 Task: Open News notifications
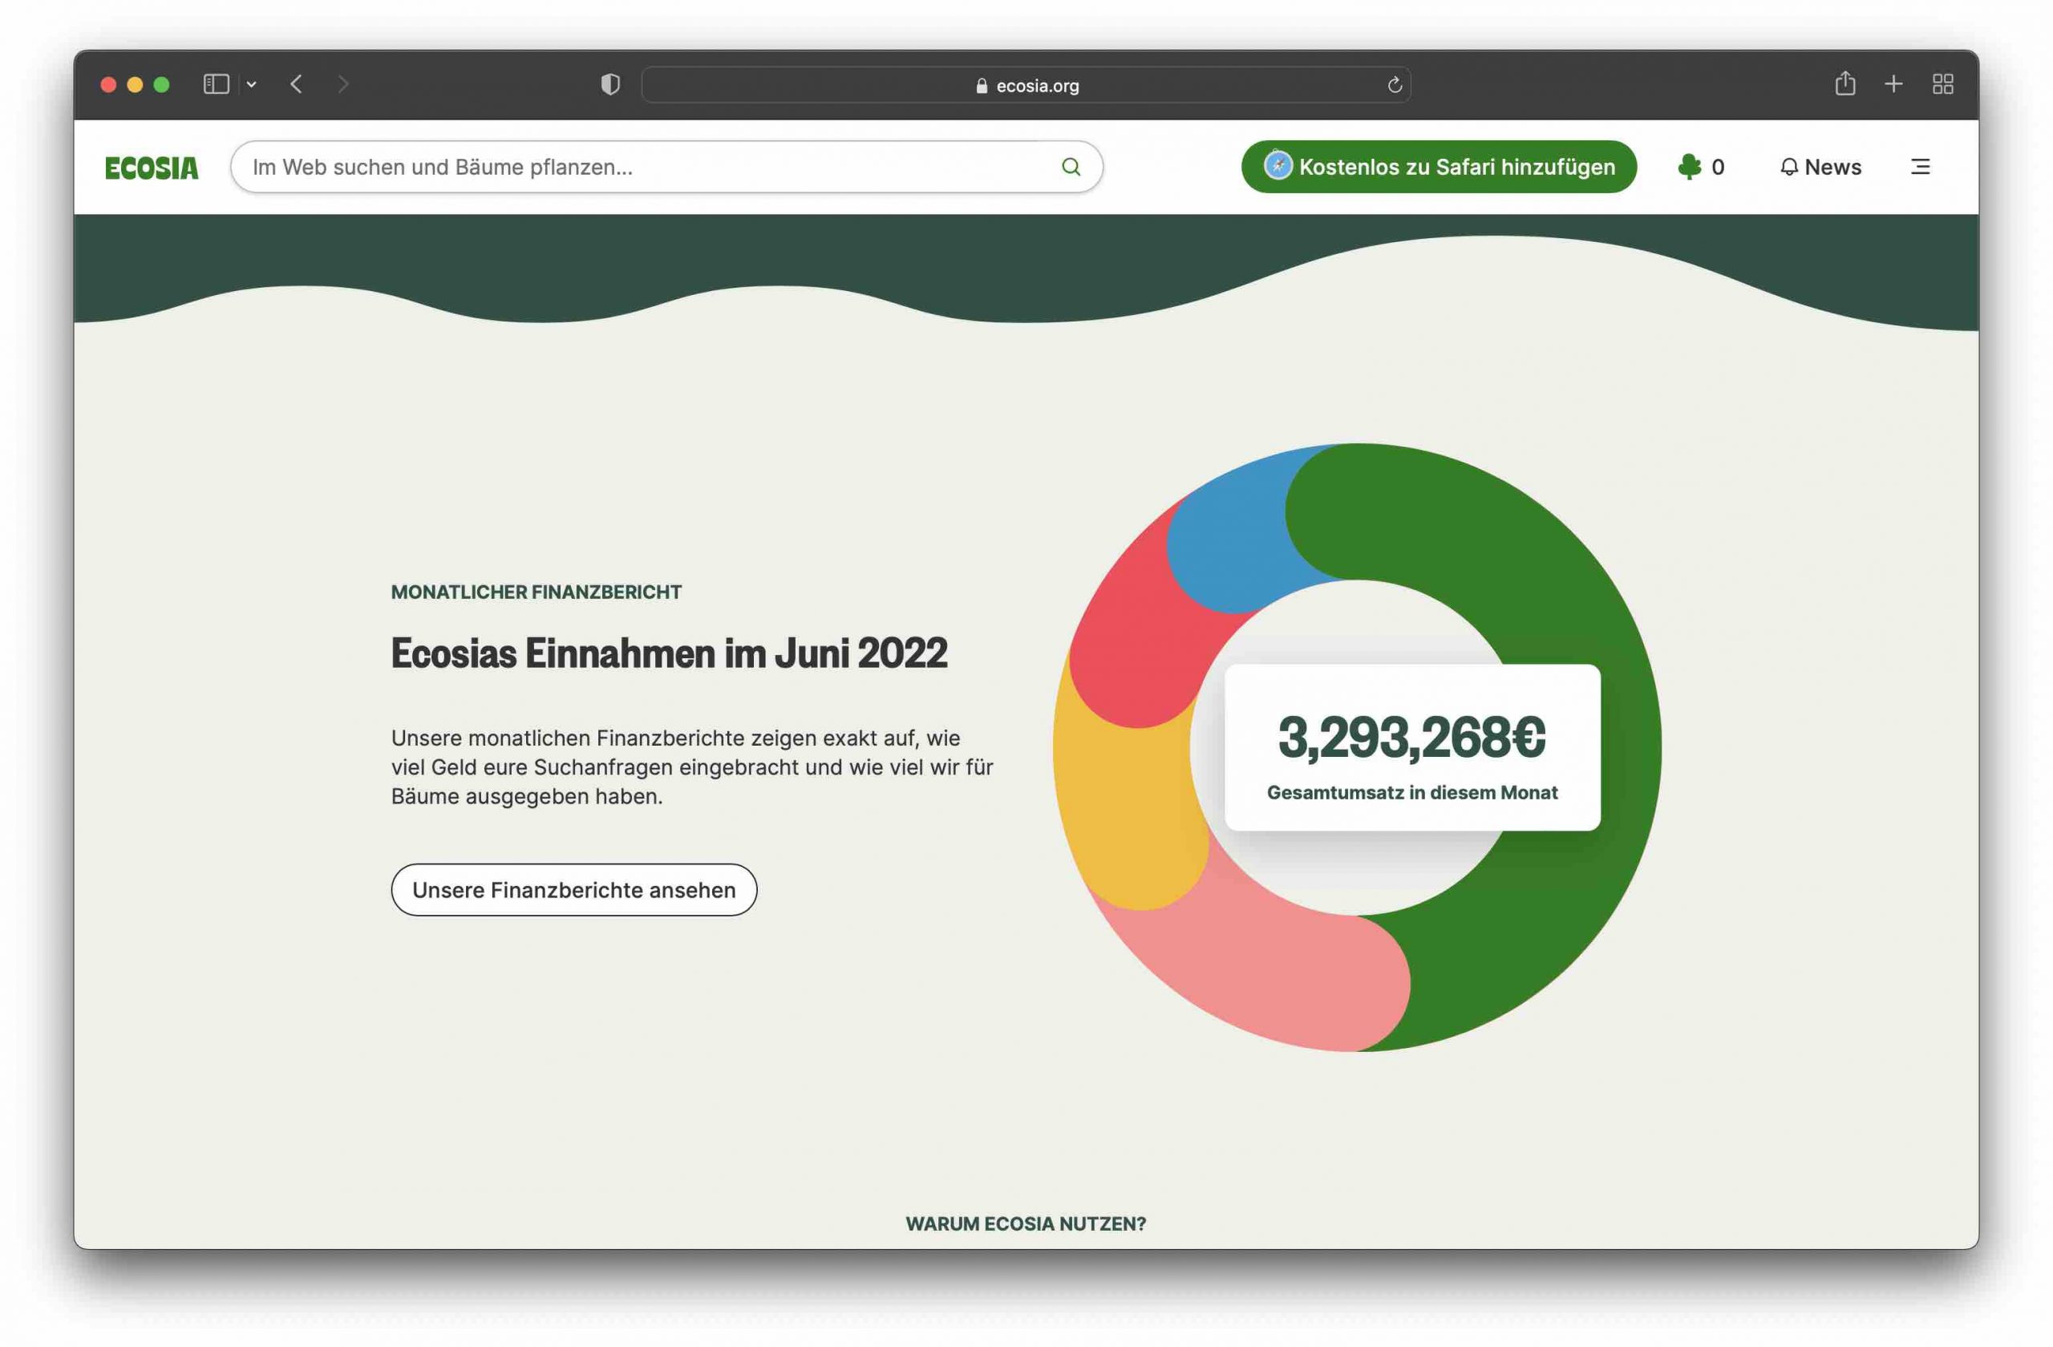1820,168
